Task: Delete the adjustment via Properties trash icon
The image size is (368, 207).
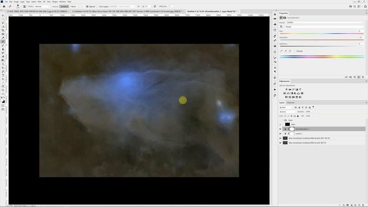Action: (x=363, y=77)
